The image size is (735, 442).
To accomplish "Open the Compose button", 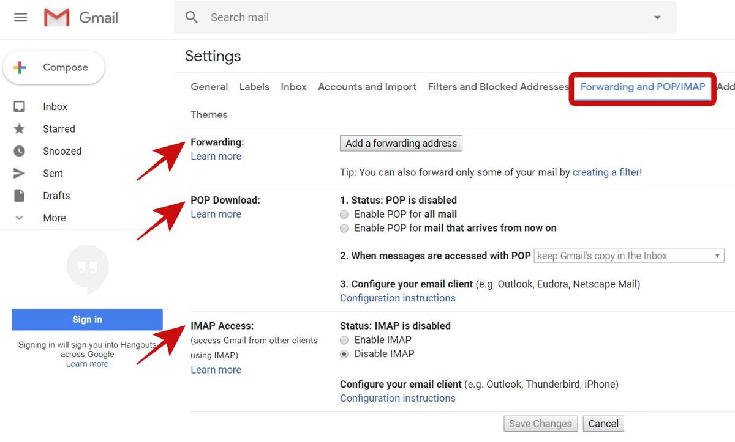I will point(54,67).
